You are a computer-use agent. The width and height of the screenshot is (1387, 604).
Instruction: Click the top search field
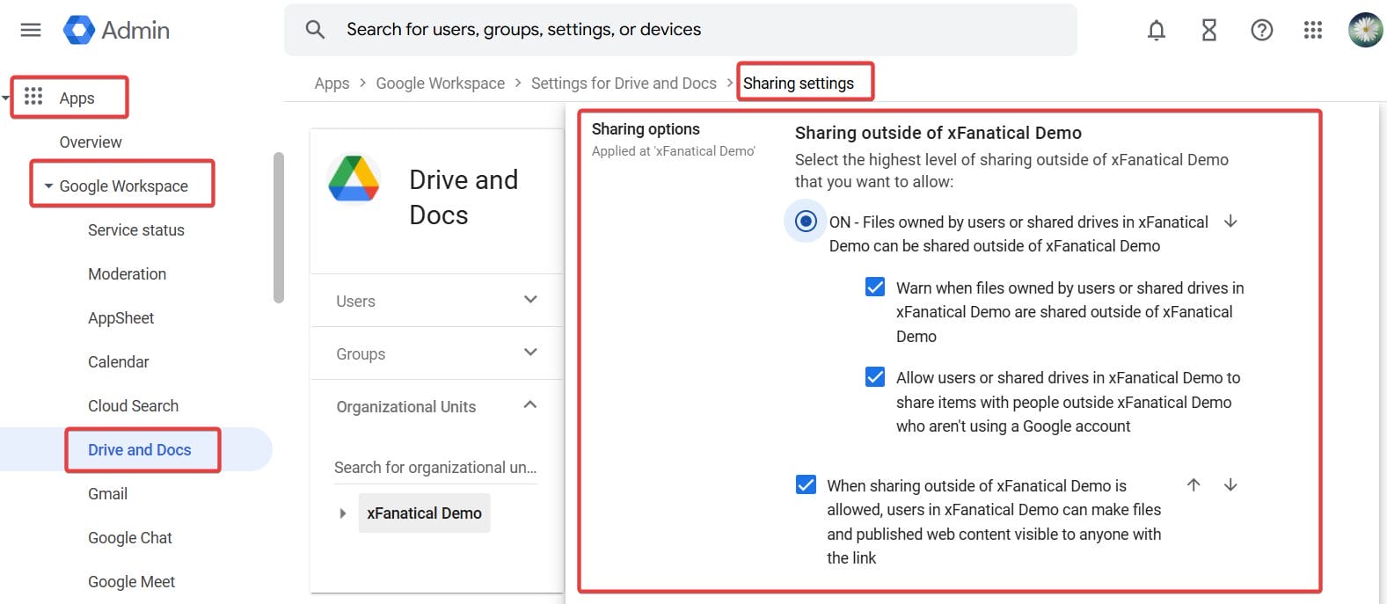pyautogui.click(x=681, y=30)
